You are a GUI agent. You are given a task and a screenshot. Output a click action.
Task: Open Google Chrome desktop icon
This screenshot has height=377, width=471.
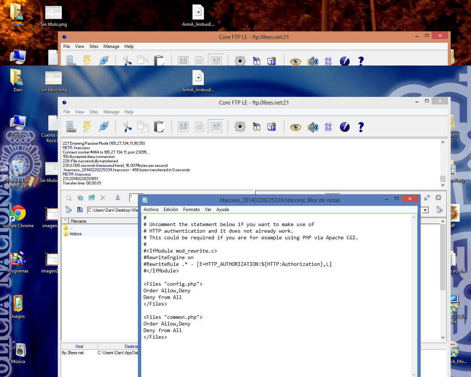[18, 217]
